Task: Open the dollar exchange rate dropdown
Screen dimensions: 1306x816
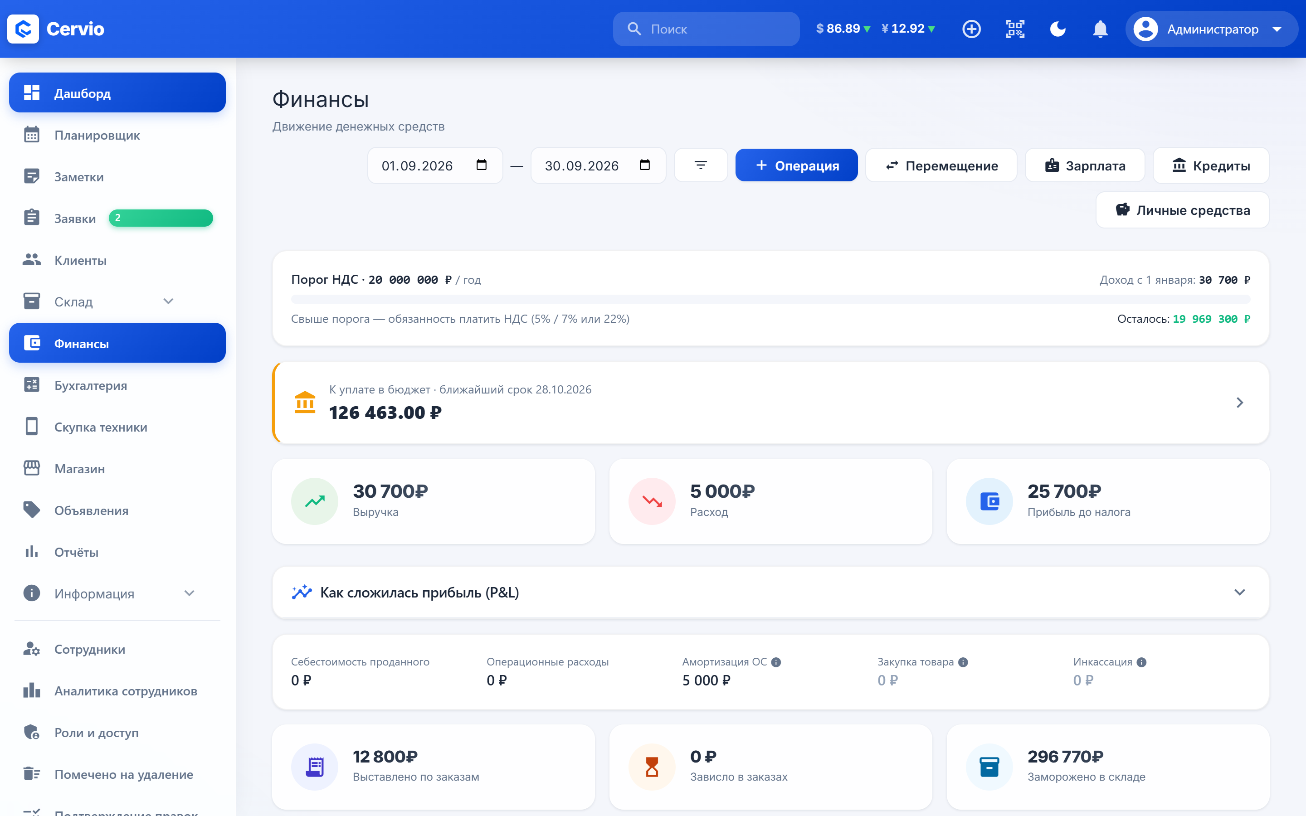Action: (x=843, y=29)
